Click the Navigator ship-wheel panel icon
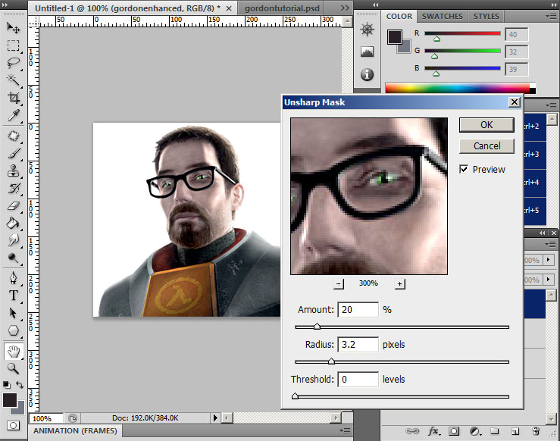The width and height of the screenshot is (560, 441). [368, 30]
